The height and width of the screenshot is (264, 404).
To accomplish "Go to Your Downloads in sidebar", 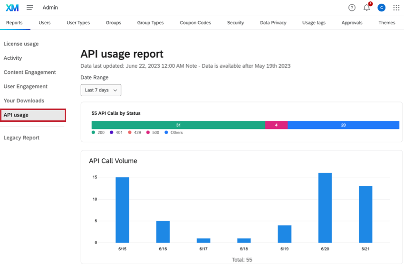I will coord(24,101).
